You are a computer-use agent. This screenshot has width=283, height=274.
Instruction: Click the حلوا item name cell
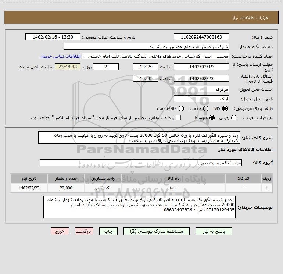[173, 188]
